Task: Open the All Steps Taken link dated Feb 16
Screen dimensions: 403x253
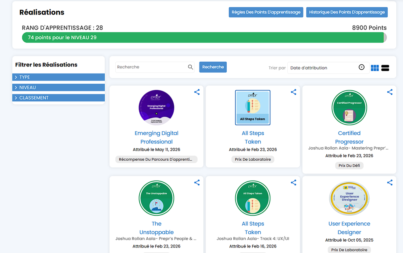Action: (253, 228)
